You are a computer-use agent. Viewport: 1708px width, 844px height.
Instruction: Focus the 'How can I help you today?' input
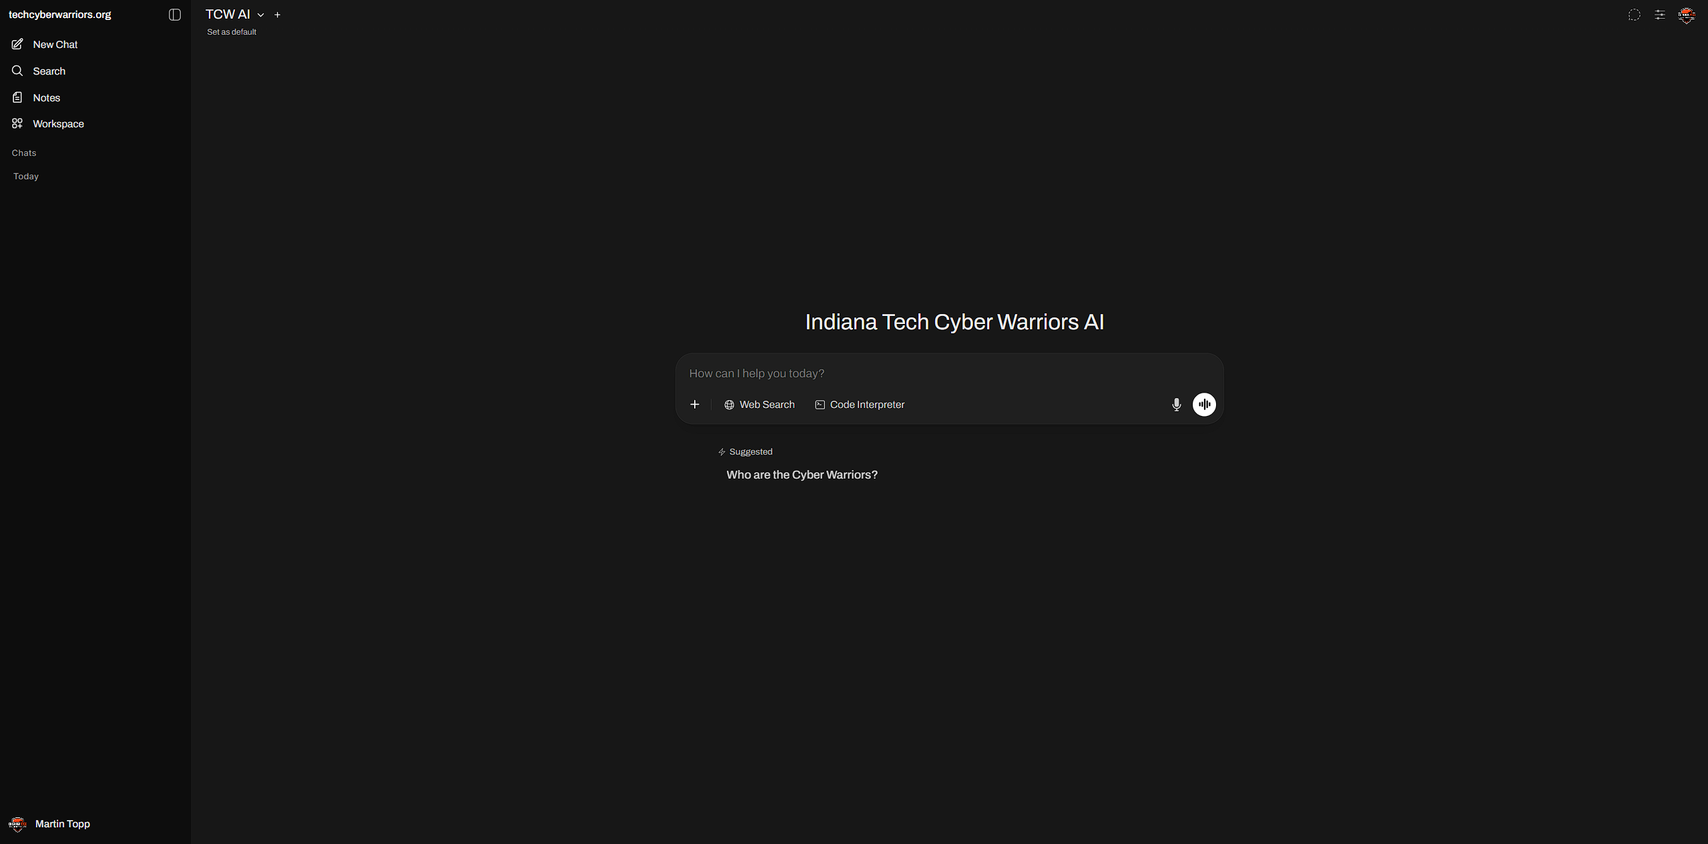click(x=949, y=373)
